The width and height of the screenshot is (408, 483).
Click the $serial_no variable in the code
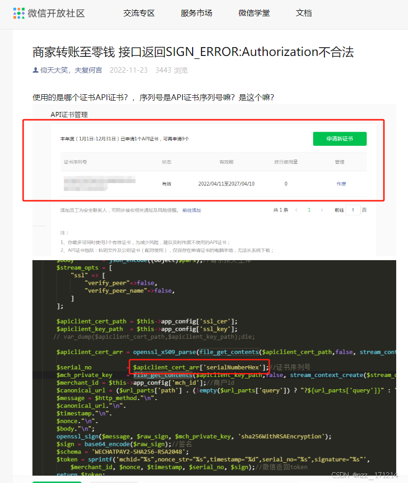coord(74,367)
